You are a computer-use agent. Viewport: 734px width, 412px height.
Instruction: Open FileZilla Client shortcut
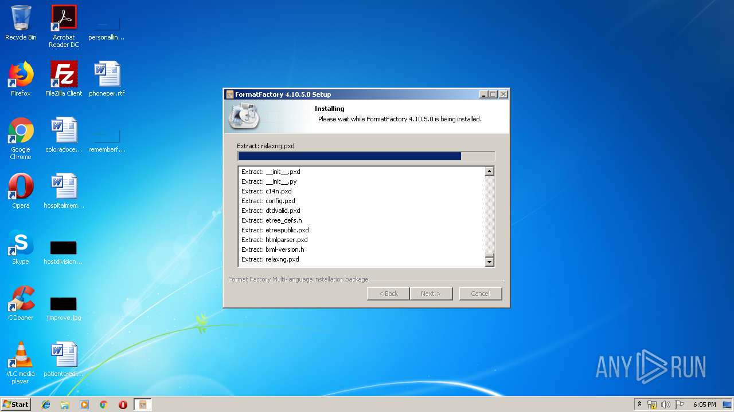coord(64,79)
